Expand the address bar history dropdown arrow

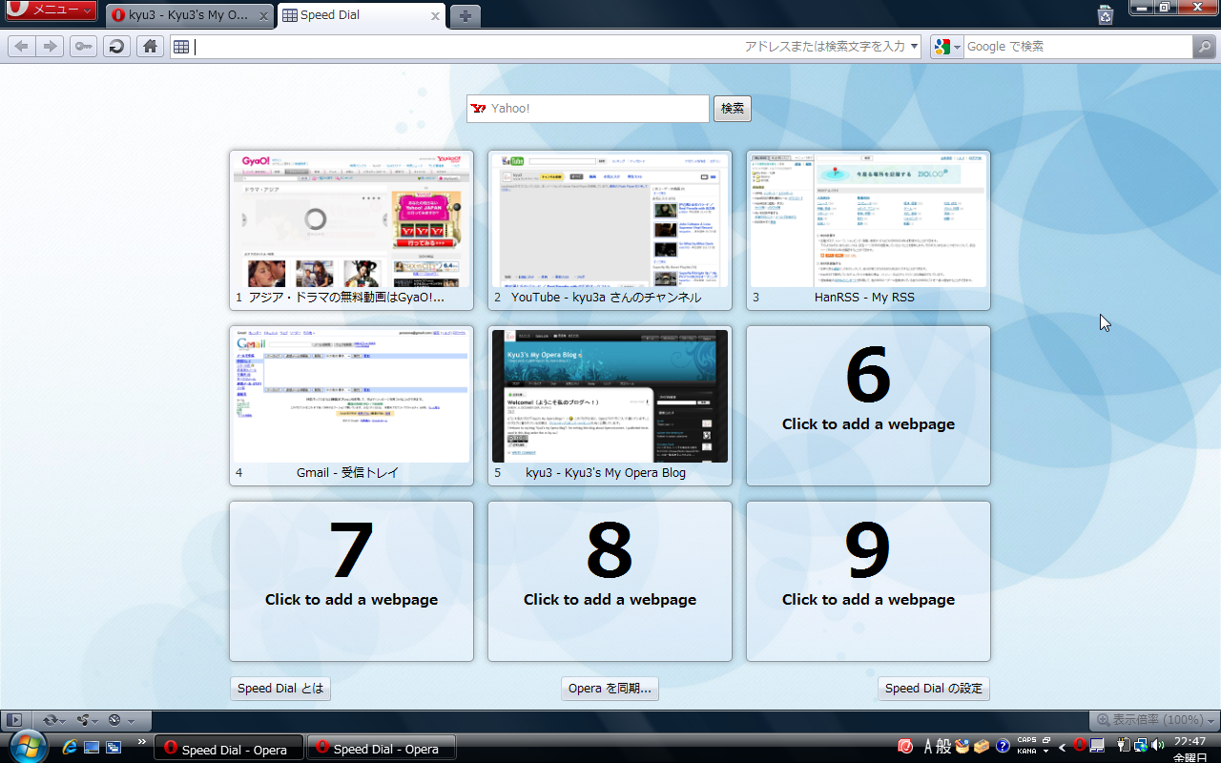click(x=915, y=46)
